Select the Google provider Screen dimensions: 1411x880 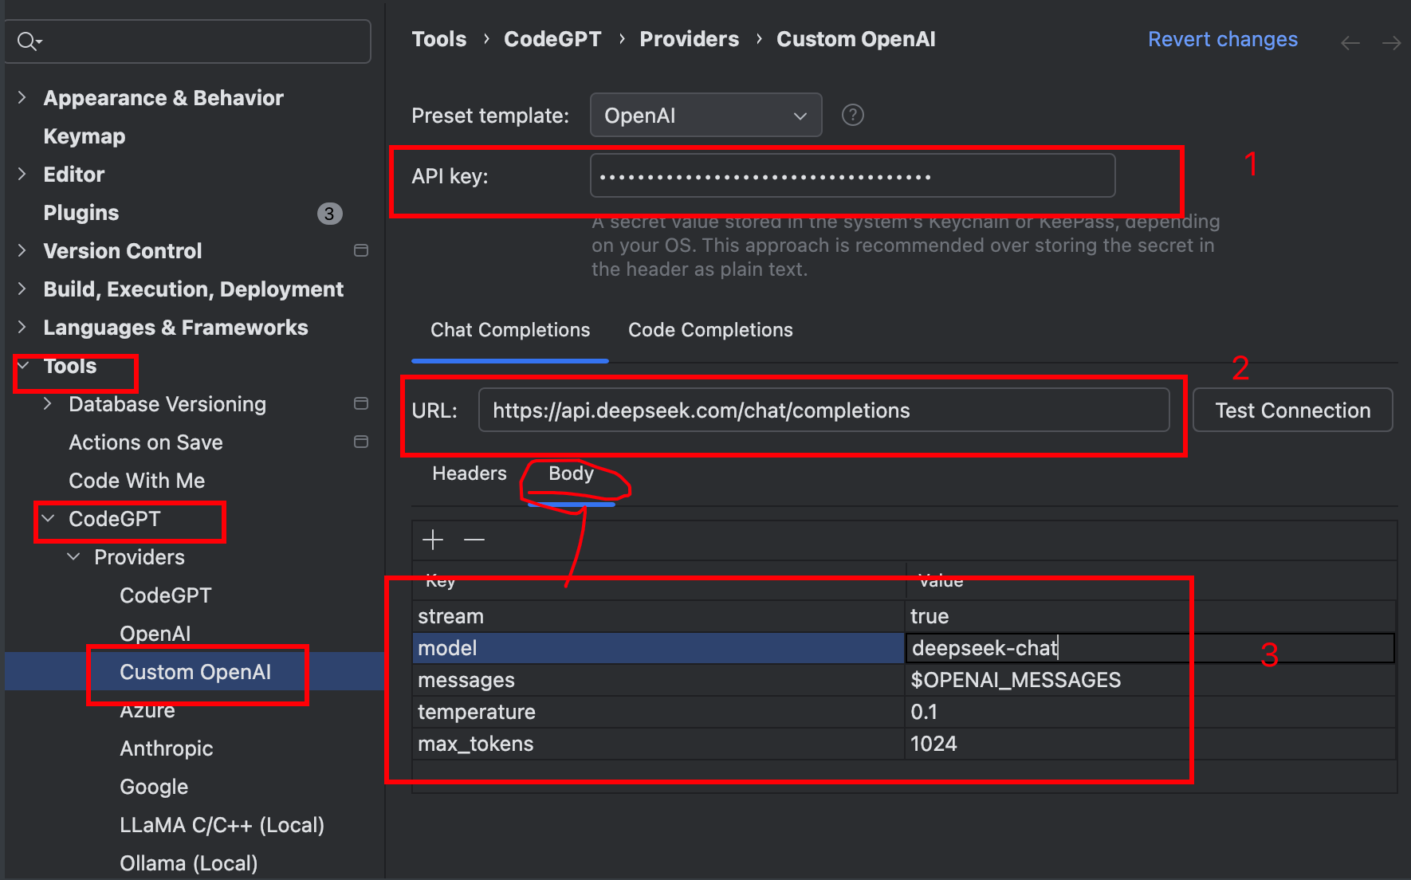tap(154, 787)
